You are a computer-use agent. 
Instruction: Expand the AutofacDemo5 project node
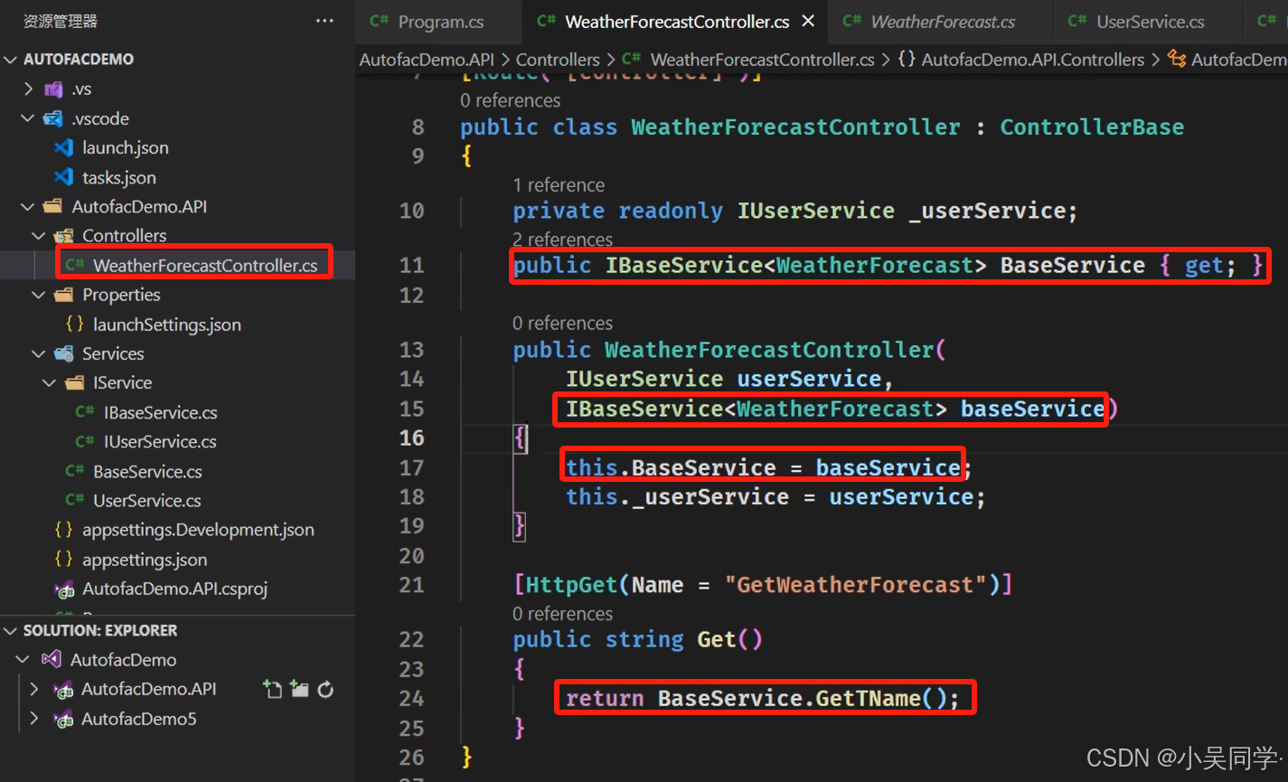coord(34,719)
